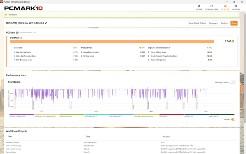Click the App Start-up marker in chart
This screenshot has width=246, height=154.
[70, 98]
